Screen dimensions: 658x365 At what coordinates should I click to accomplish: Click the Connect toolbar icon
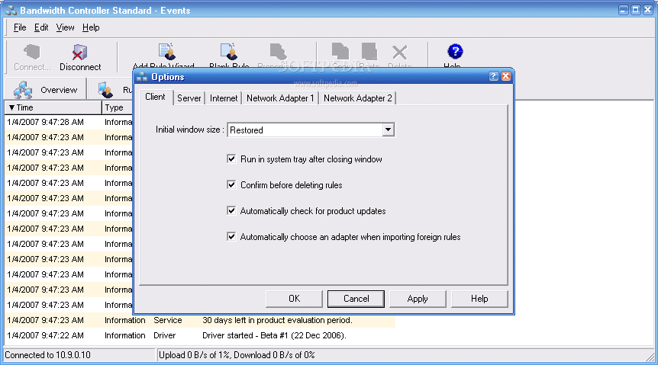(32, 53)
